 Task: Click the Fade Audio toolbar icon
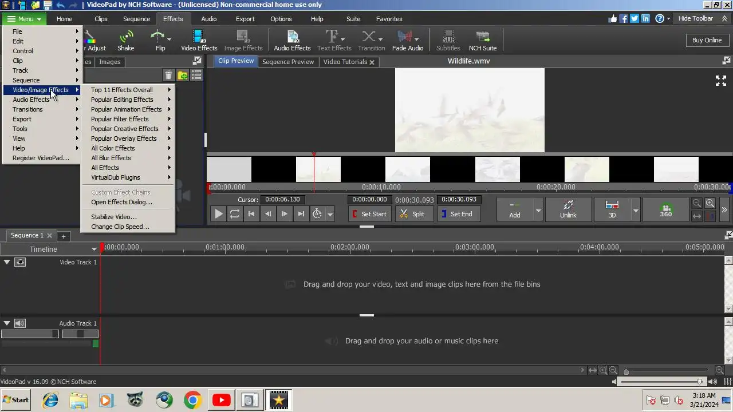404,41
